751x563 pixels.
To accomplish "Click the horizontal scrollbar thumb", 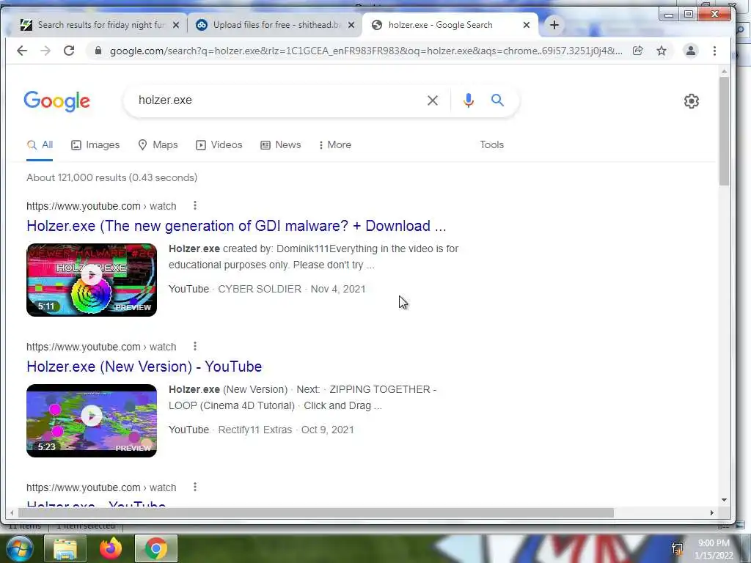I will coord(316,512).
